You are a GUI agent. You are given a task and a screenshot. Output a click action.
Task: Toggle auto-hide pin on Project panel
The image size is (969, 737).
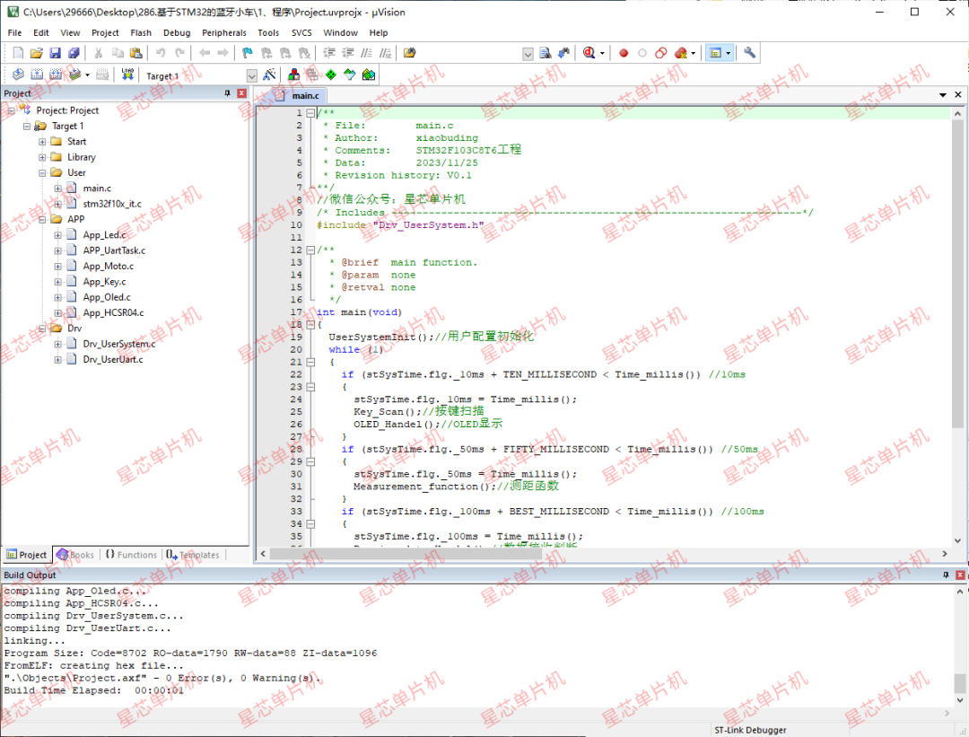coord(227,93)
